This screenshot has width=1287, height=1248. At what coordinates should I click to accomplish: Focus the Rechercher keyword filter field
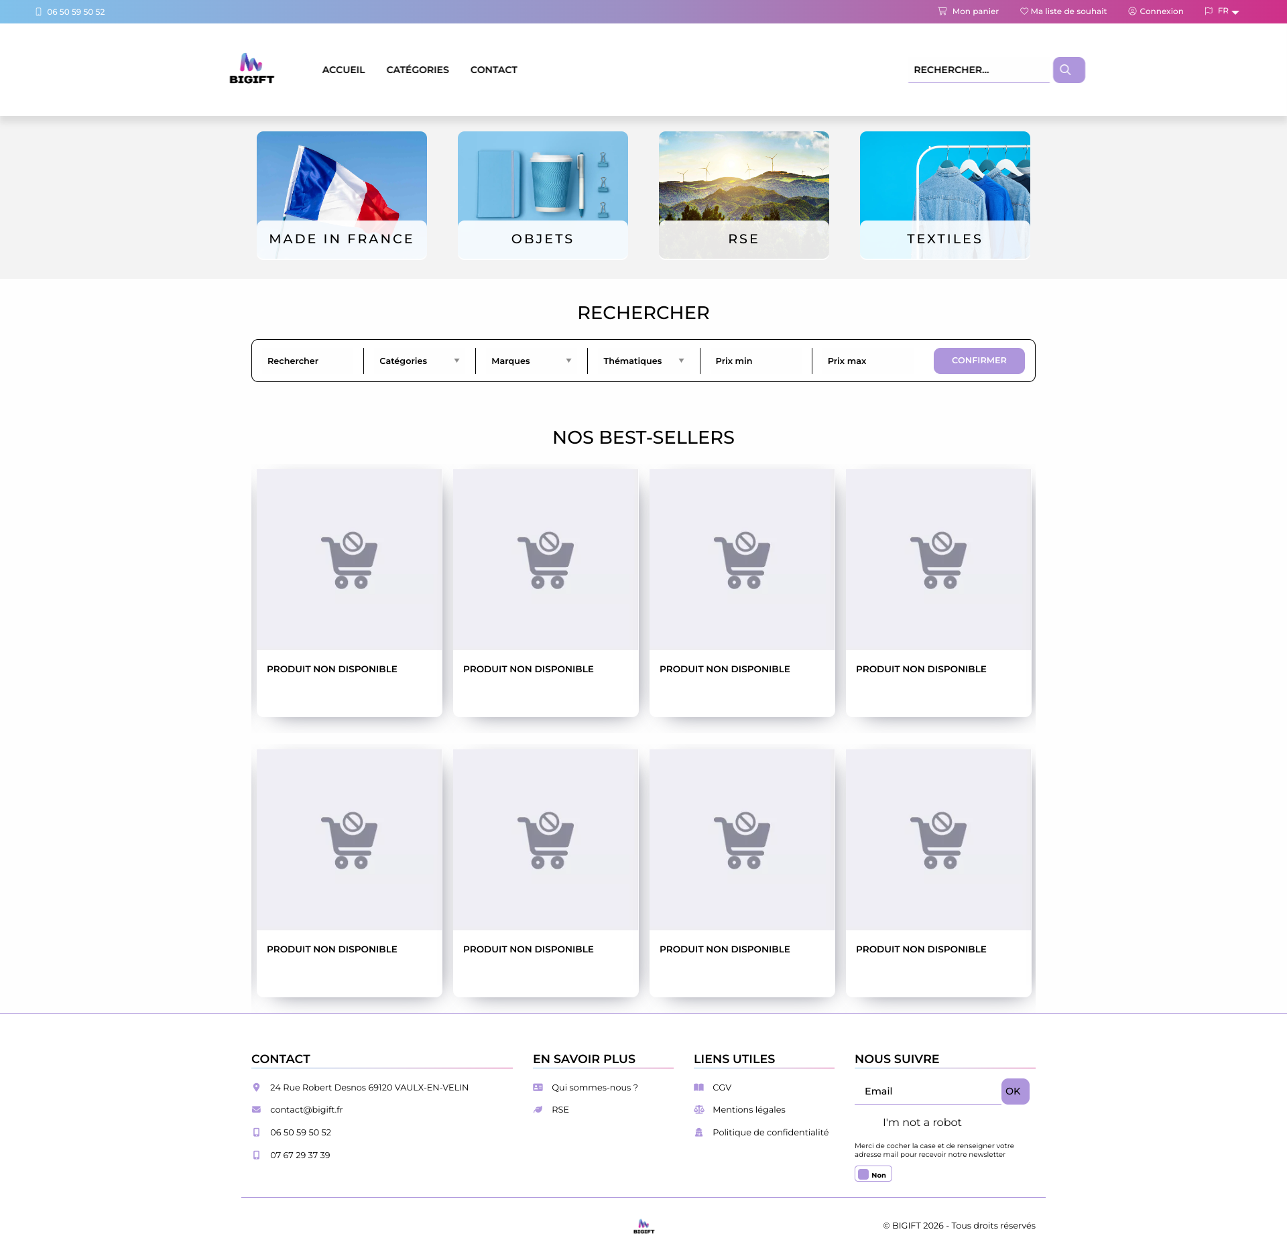pos(308,361)
